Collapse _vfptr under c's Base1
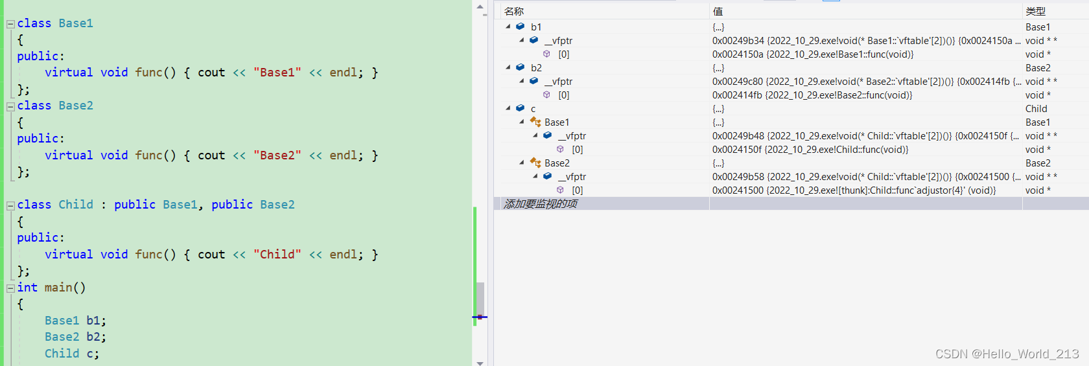Viewport: 1089px width, 366px height. coord(535,135)
